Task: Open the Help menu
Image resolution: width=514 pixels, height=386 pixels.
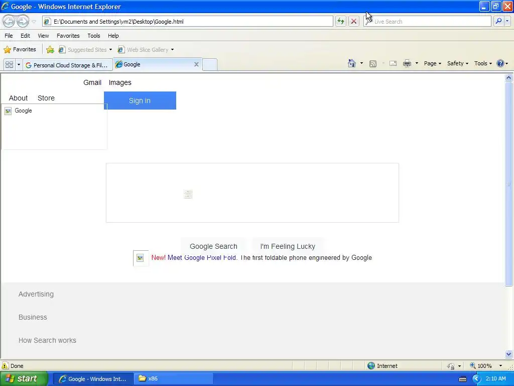Action: (113, 36)
